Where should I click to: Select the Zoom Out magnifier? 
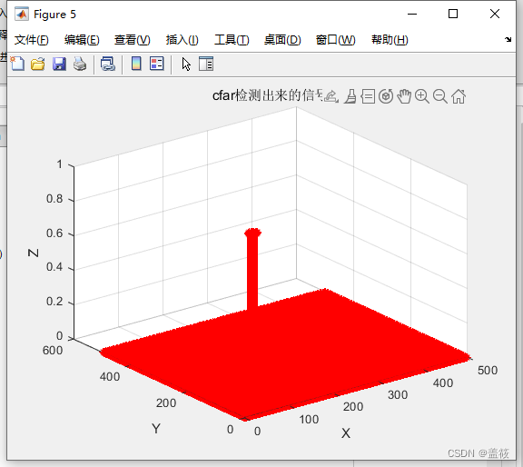pyautogui.click(x=440, y=96)
